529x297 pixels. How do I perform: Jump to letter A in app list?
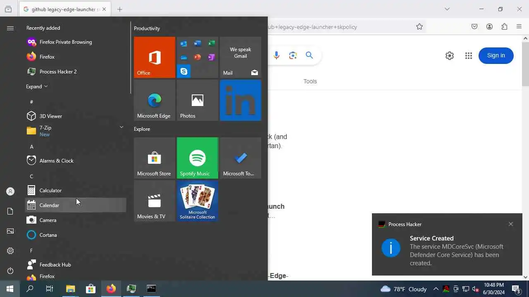[31, 147]
